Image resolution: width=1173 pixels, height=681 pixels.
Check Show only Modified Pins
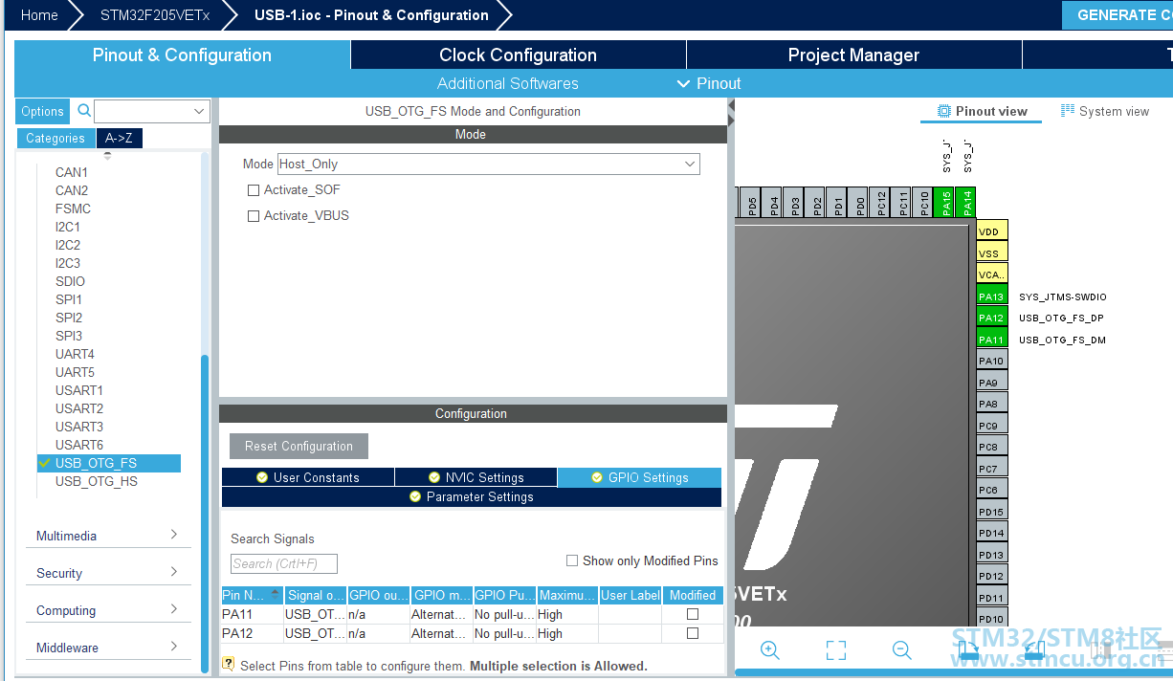572,560
